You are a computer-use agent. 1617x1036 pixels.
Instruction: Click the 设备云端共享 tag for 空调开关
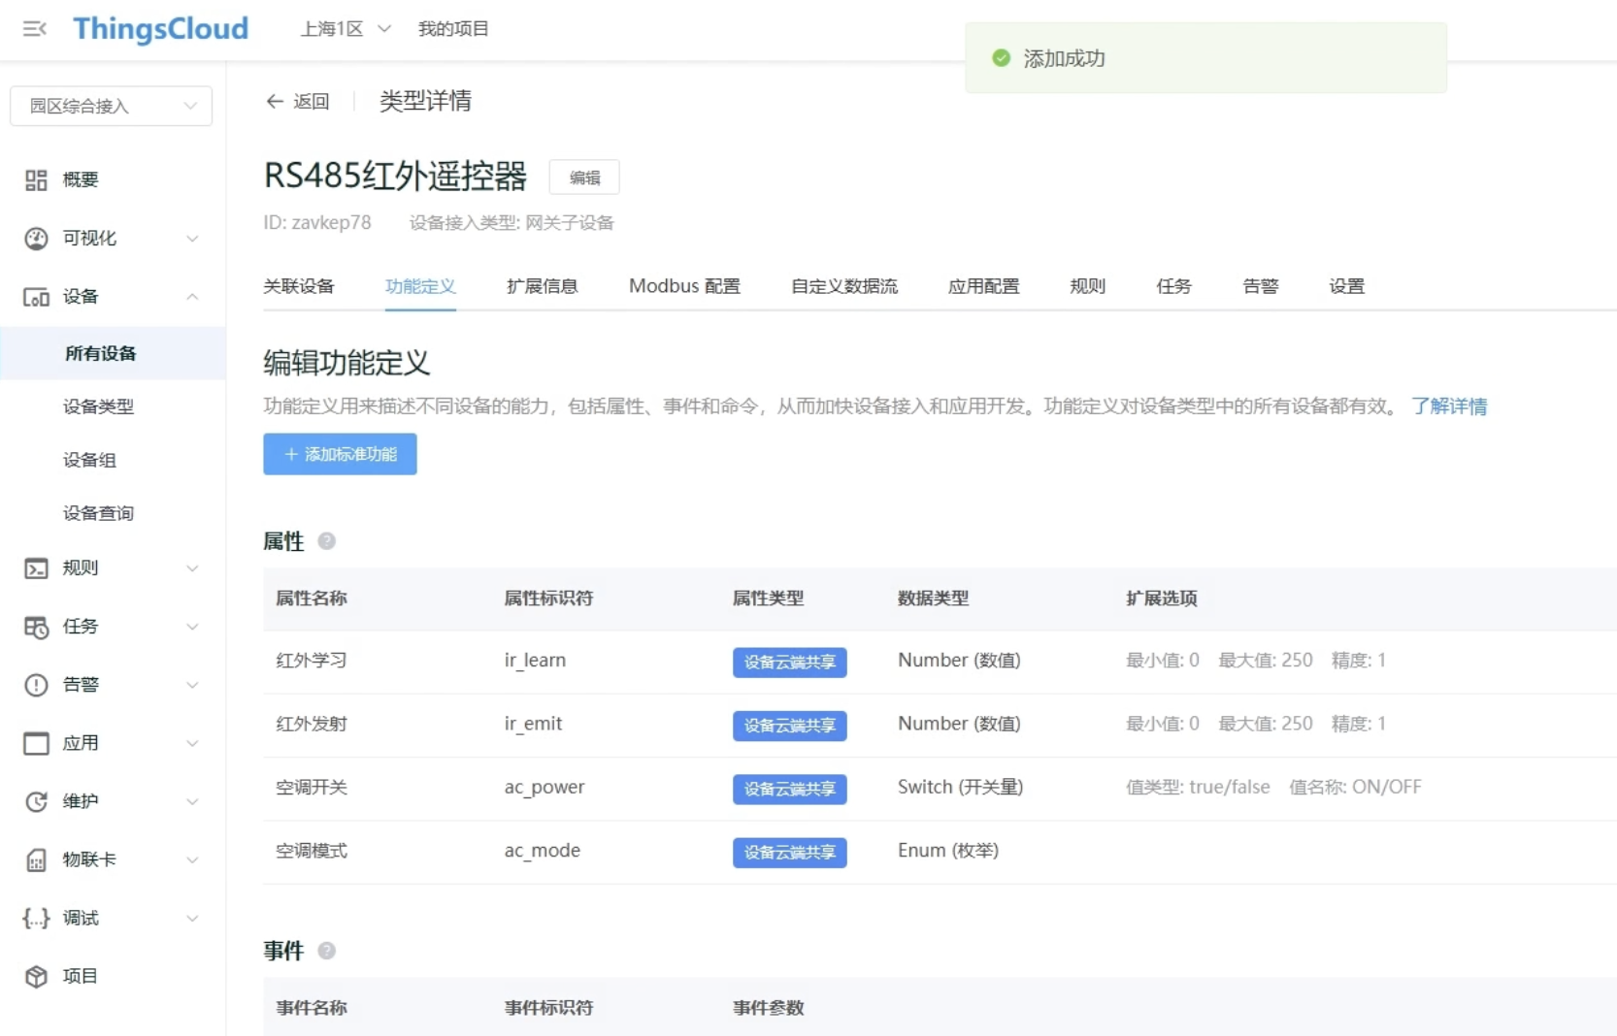(790, 790)
